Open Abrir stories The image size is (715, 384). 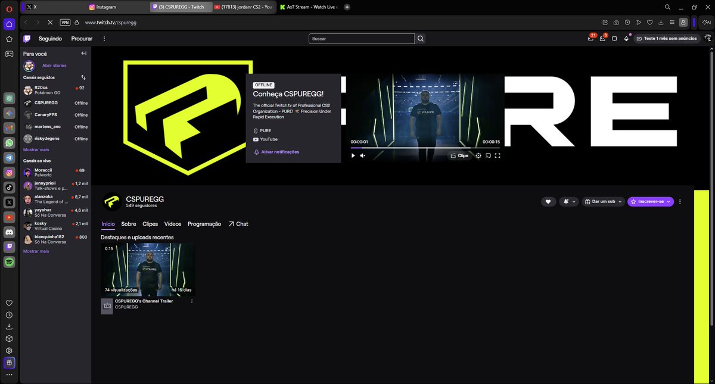(54, 65)
